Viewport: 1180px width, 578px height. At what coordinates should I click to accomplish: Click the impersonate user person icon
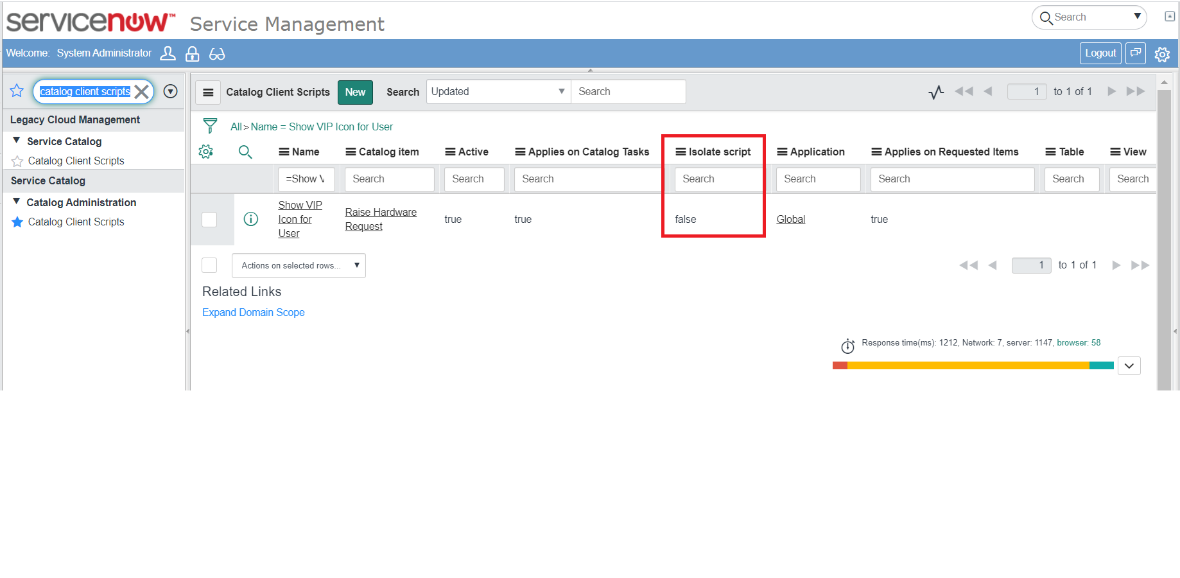point(168,54)
